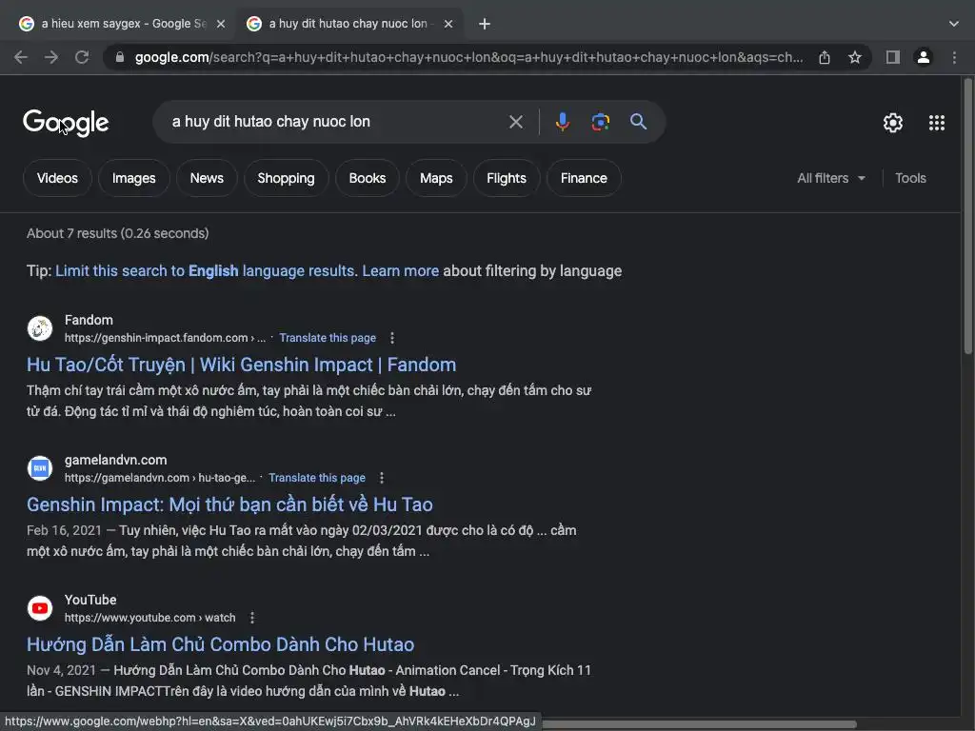Go back using browser back arrow
The height and width of the screenshot is (731, 975).
(x=21, y=57)
